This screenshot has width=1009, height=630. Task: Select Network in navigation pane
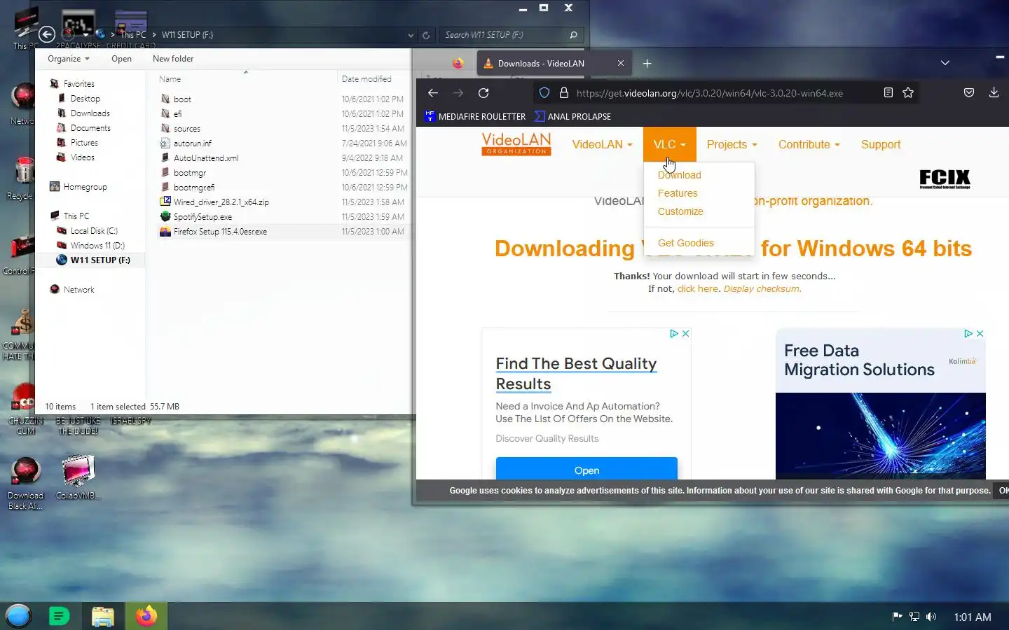[78, 290]
